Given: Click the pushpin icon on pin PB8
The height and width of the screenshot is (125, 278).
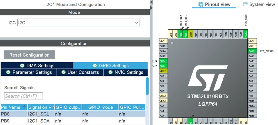Looking at the screenshot, I should tap(187, 28).
